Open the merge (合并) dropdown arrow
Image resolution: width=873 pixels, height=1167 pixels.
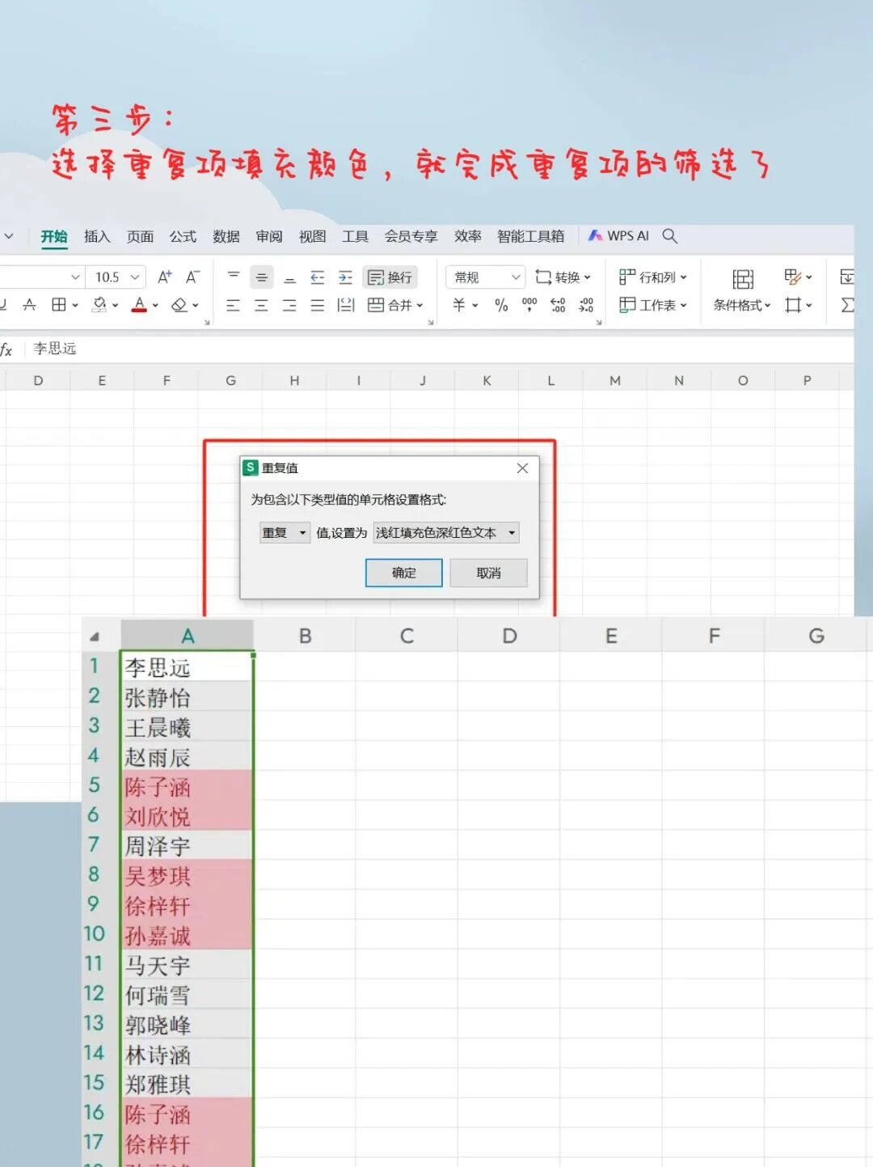pos(420,306)
